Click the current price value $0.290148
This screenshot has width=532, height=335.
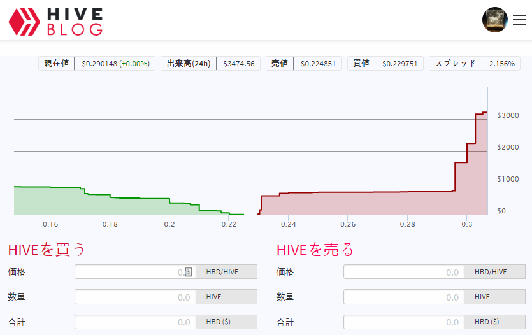(x=99, y=64)
